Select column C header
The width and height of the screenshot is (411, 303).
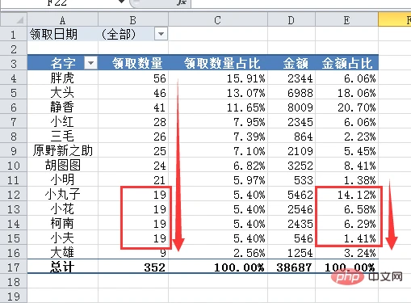coord(218,20)
